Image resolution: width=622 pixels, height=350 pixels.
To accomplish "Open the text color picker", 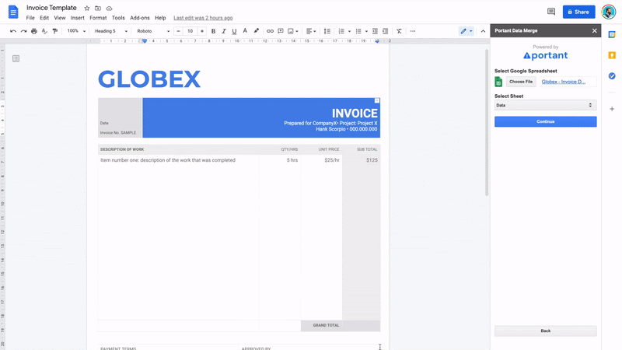I will point(245,31).
